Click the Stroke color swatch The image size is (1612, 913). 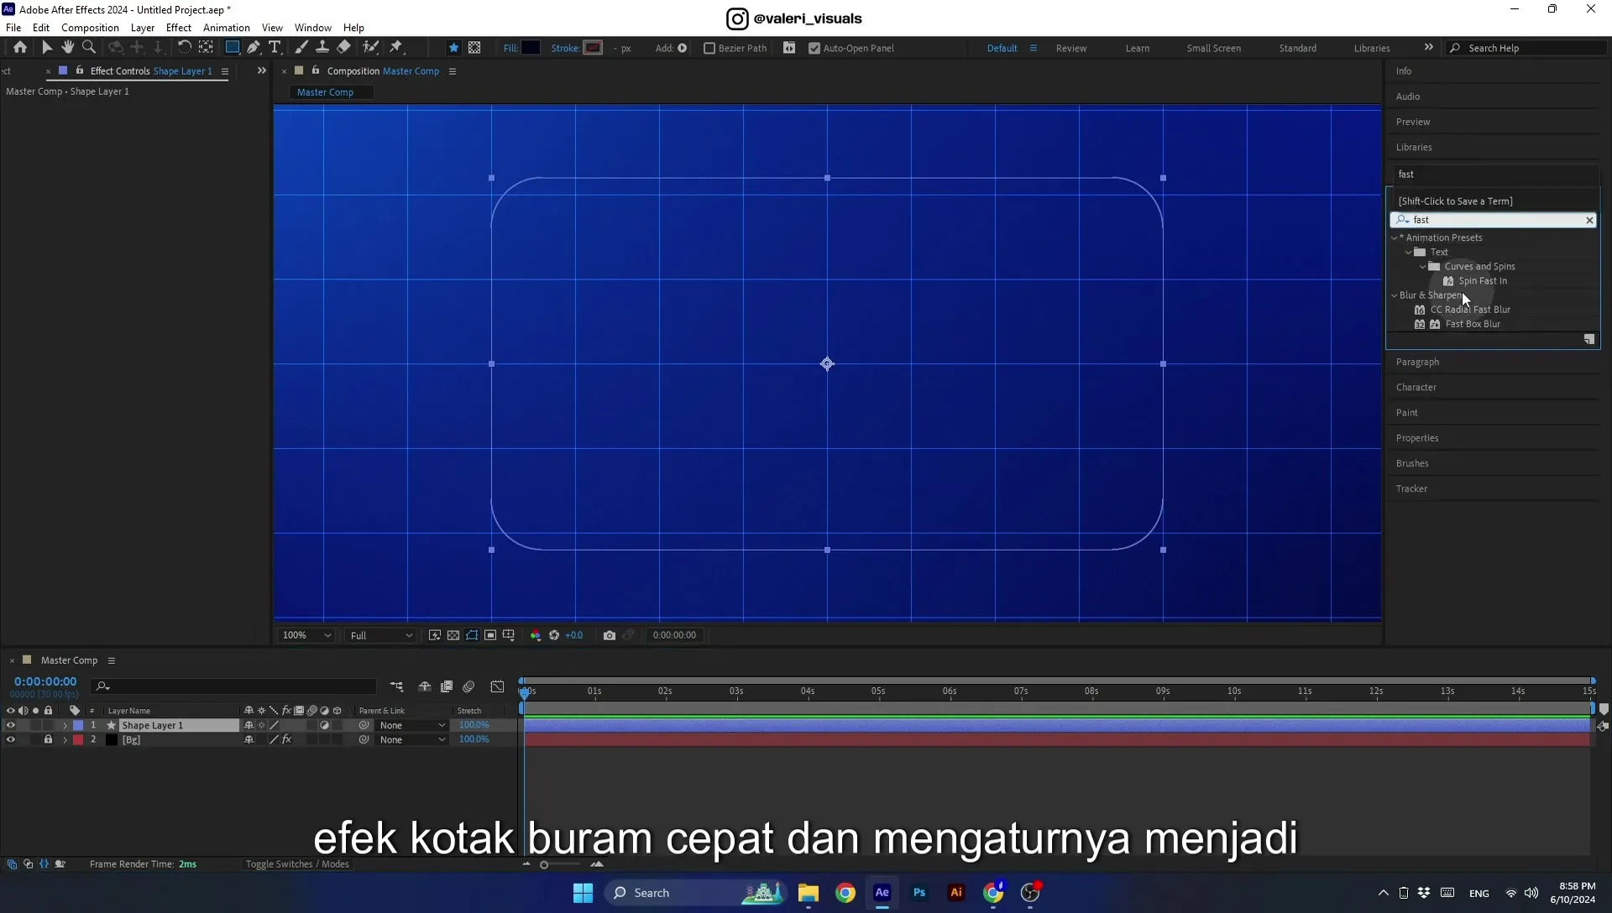tap(594, 48)
